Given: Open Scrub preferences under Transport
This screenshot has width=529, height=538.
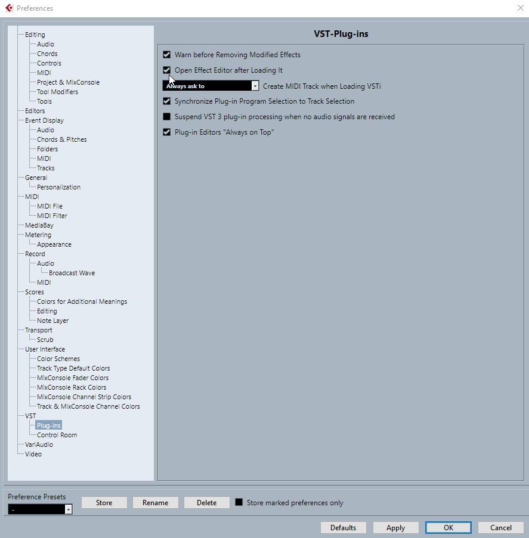Looking at the screenshot, I should 45,340.
